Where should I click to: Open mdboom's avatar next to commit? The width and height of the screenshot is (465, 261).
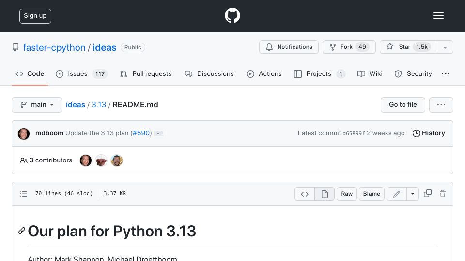[x=24, y=133]
